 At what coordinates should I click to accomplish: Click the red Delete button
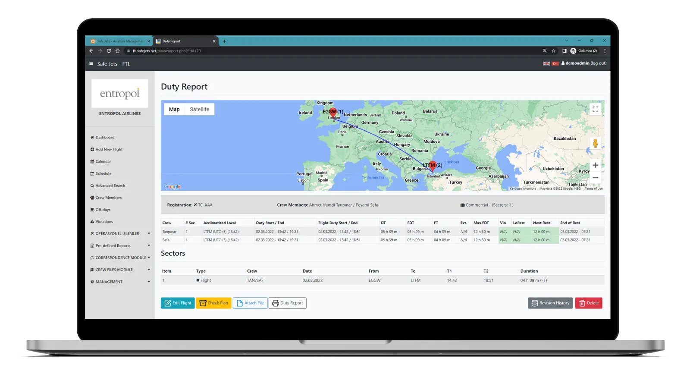[589, 303]
